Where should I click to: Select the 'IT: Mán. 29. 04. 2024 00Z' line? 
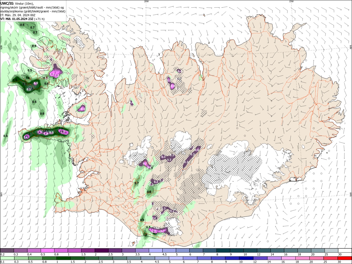pos(18,15)
